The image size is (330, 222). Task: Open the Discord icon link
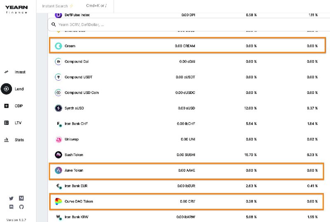click(x=12, y=207)
